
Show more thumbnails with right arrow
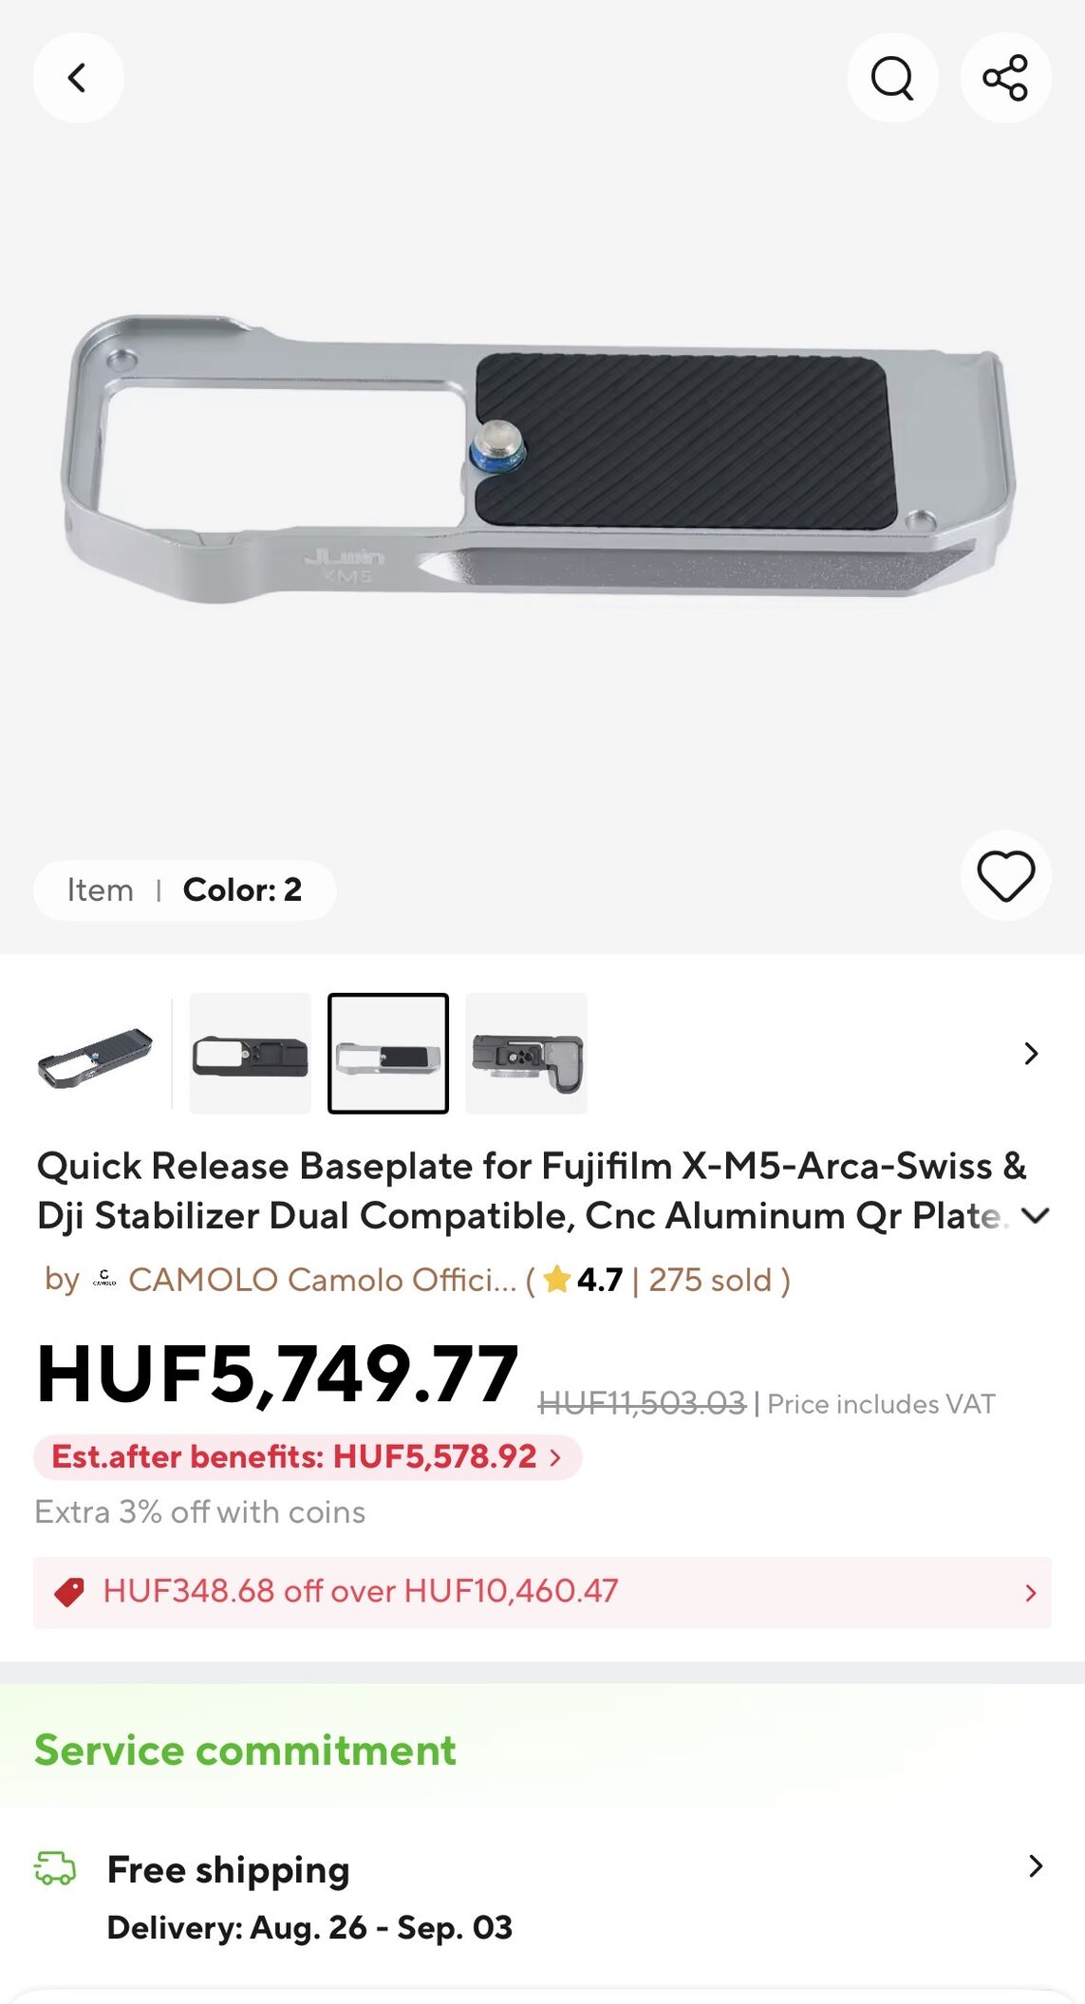[x=1031, y=1054]
